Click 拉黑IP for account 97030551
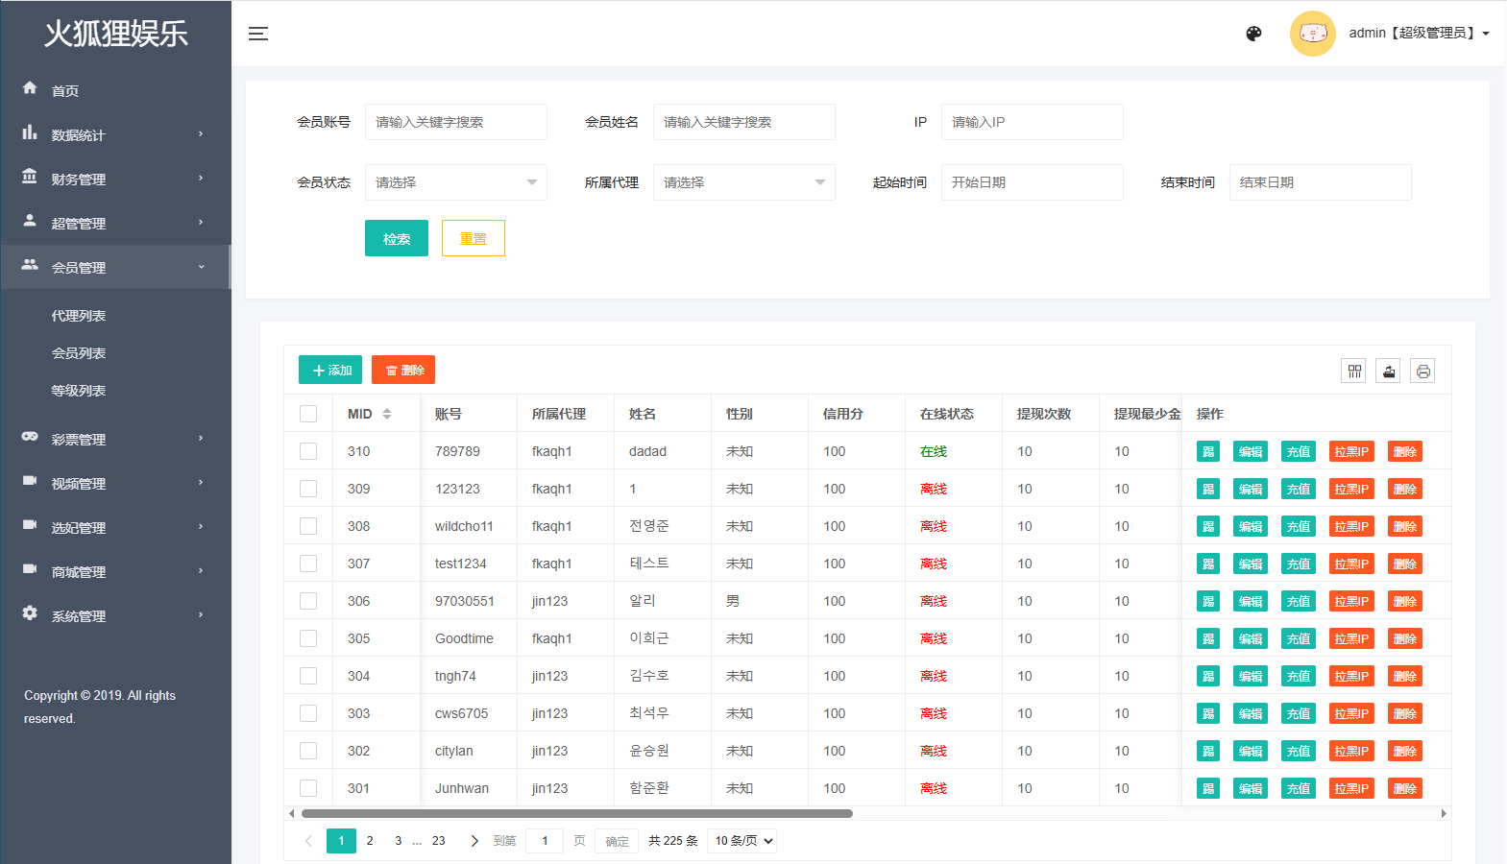 [x=1351, y=601]
